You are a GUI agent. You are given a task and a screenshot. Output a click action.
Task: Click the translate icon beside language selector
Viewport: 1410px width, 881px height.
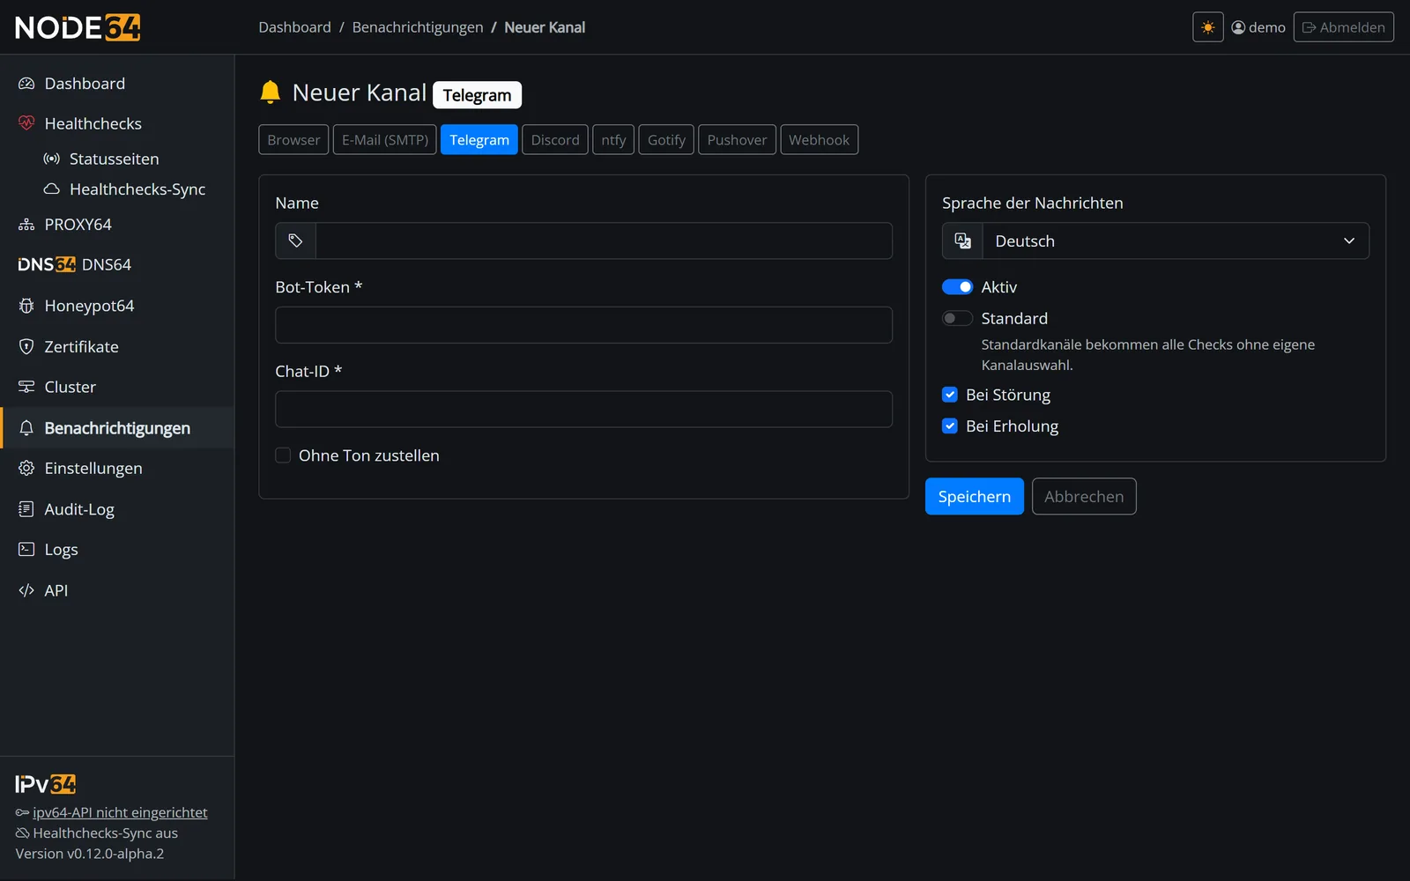(x=962, y=241)
